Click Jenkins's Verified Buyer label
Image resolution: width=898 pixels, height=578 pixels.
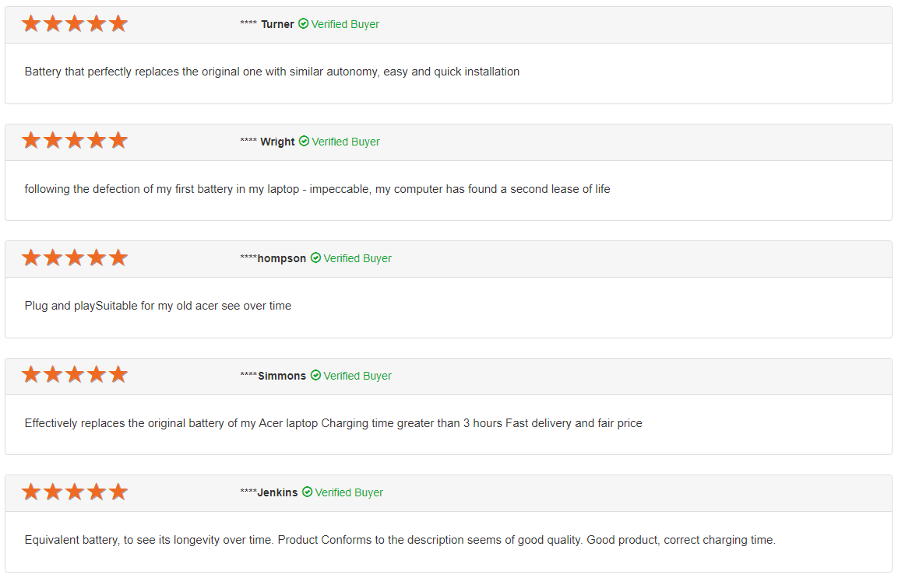click(x=349, y=492)
